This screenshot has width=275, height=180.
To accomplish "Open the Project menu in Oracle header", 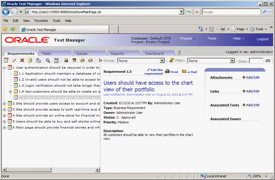I will (x=188, y=38).
